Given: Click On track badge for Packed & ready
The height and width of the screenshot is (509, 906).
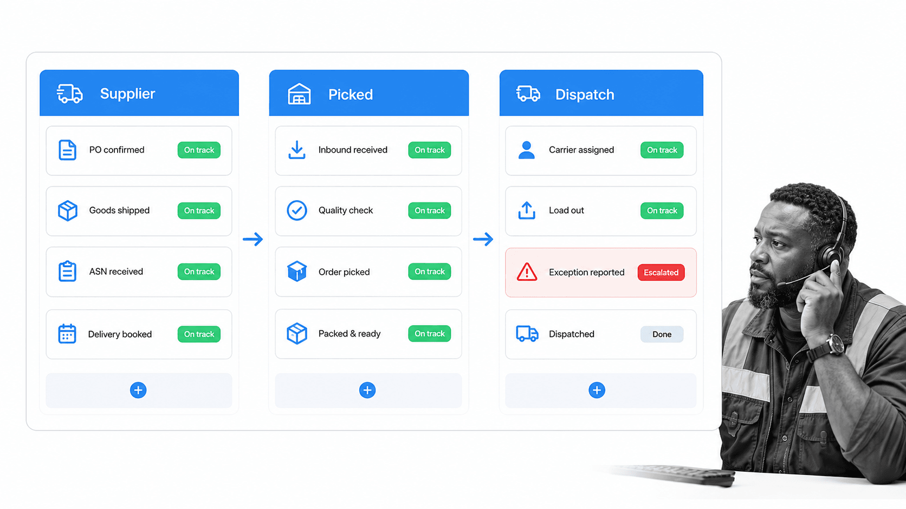Looking at the screenshot, I should point(430,334).
